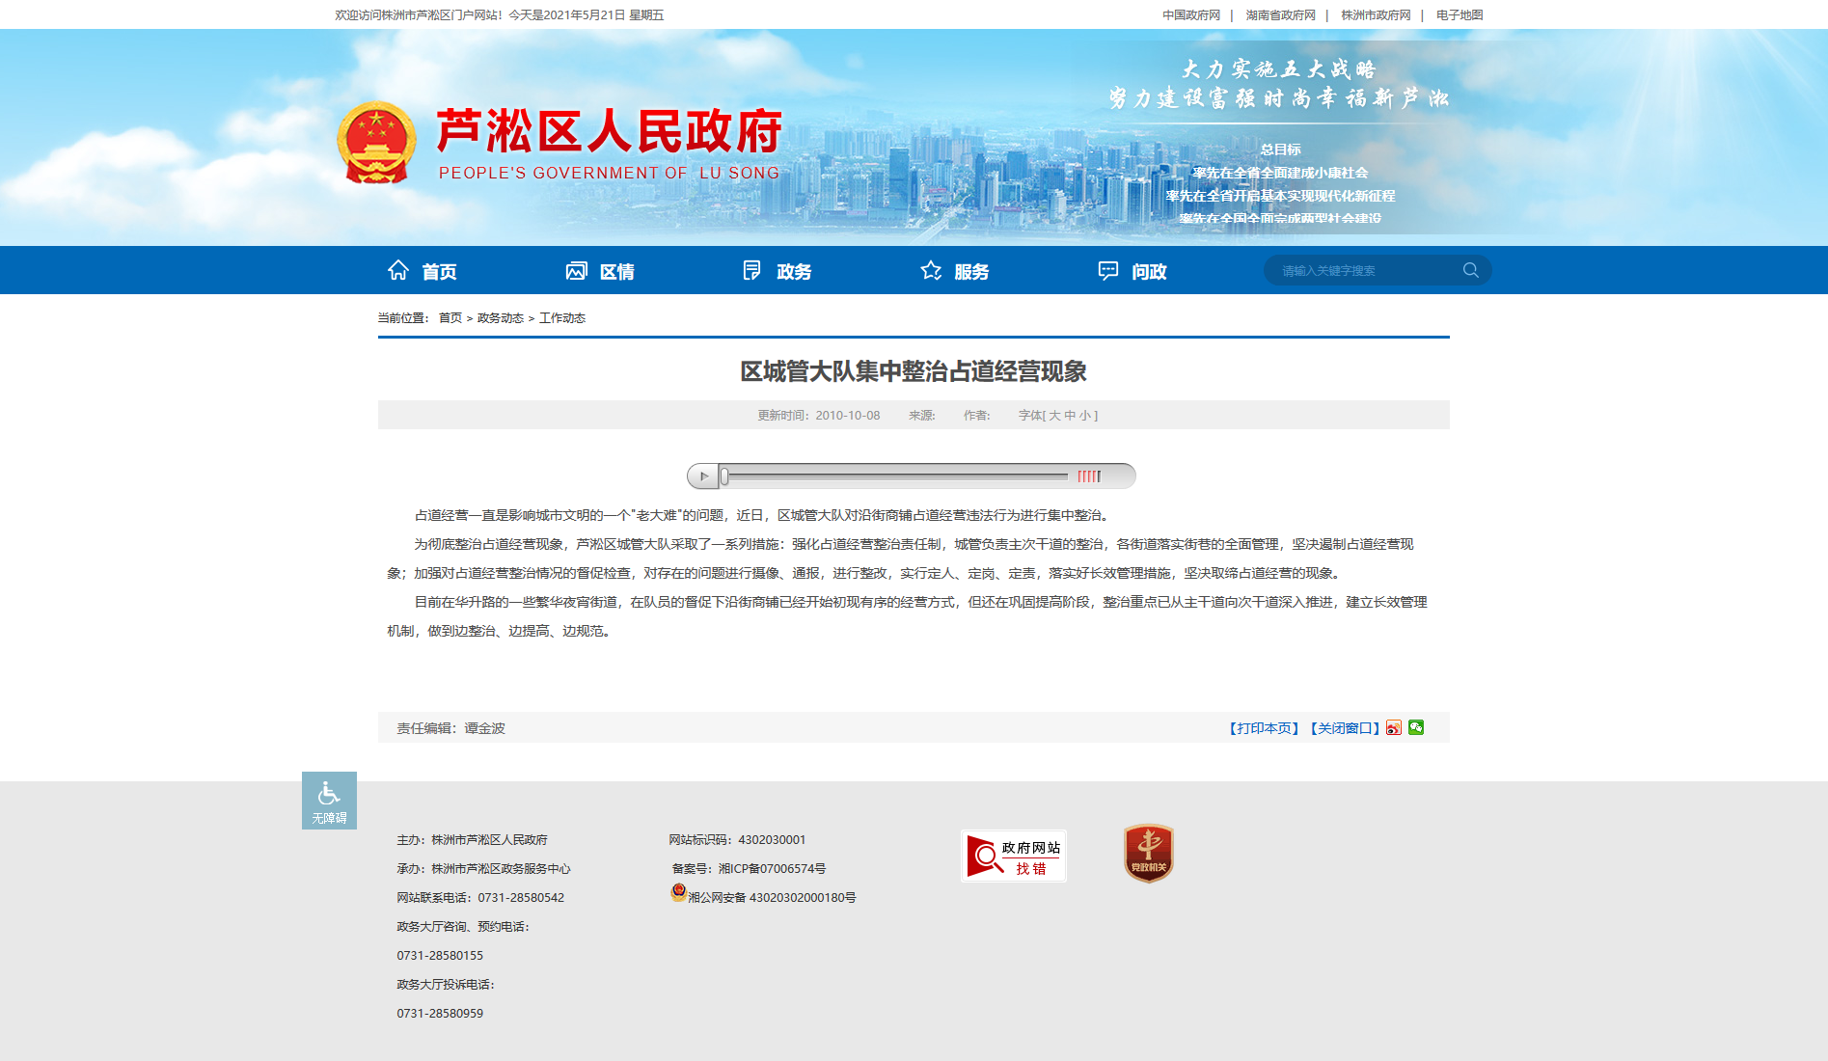Click the 问政 chat bubble icon
This screenshot has height=1061, width=1828.
click(1108, 270)
